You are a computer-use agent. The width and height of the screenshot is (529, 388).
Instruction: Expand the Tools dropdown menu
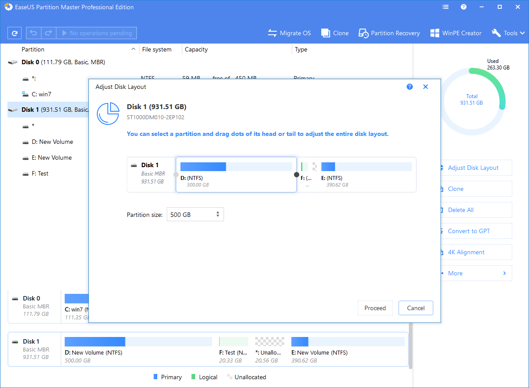coord(508,33)
